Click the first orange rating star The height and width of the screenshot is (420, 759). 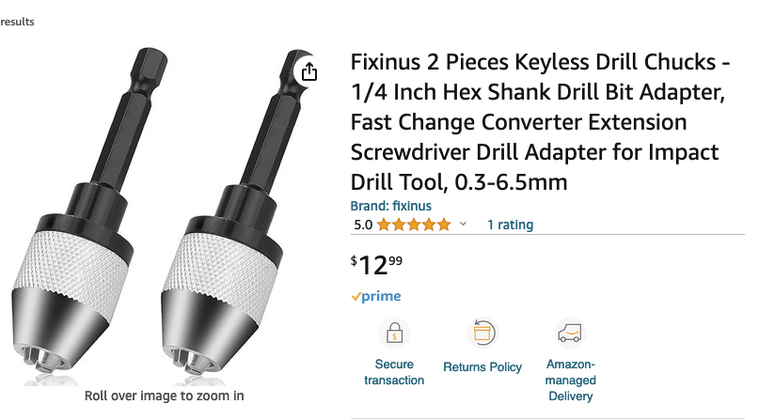[x=386, y=225]
